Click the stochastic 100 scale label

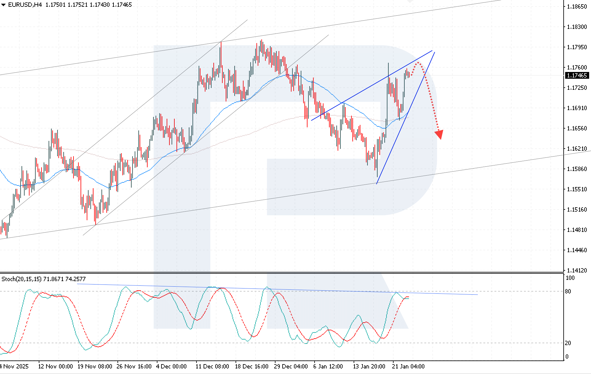pos(570,278)
